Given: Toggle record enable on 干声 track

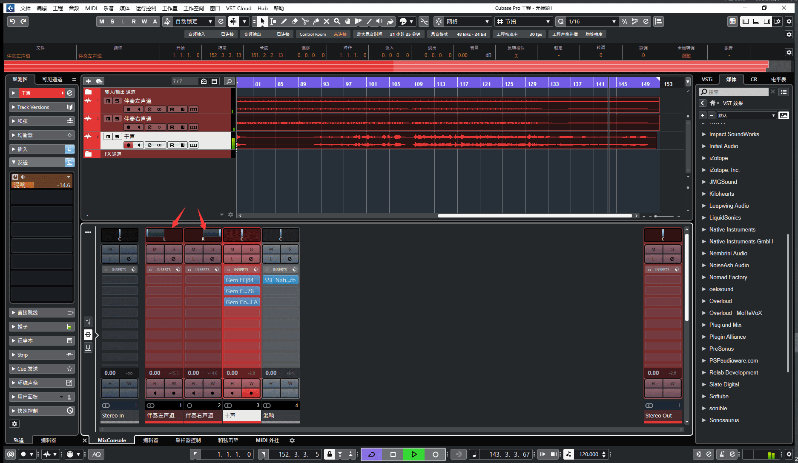Looking at the screenshot, I should tap(128, 145).
